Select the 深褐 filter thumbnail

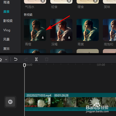[x=61, y=30]
